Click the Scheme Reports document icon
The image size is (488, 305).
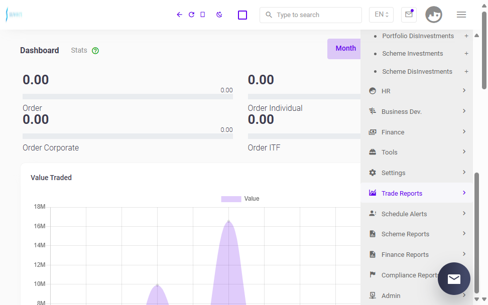[373, 234]
